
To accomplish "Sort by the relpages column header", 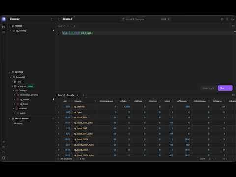I will pyautogui.click(x=217, y=101).
